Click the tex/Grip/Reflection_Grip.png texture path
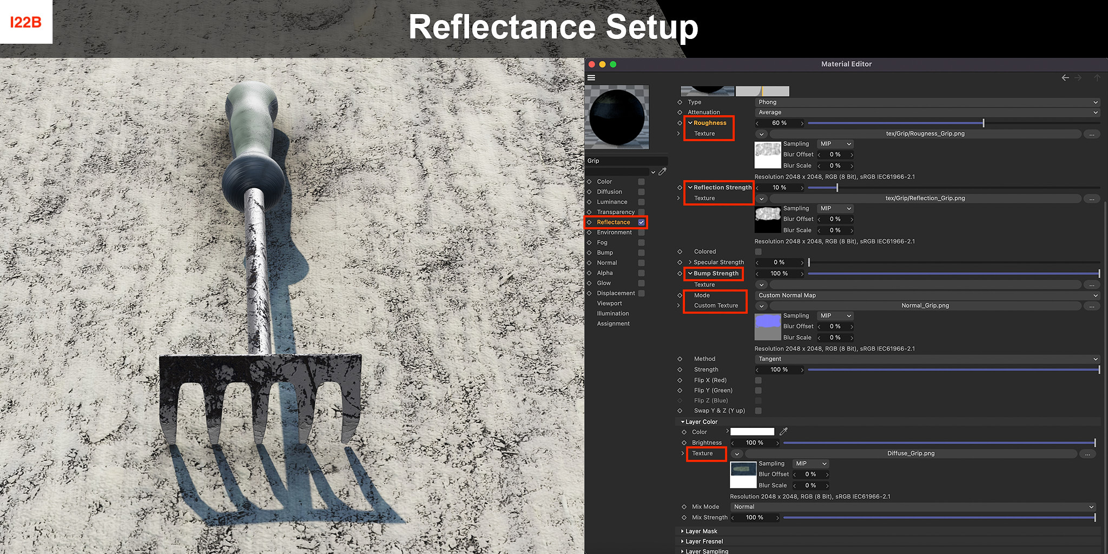 [925, 199]
